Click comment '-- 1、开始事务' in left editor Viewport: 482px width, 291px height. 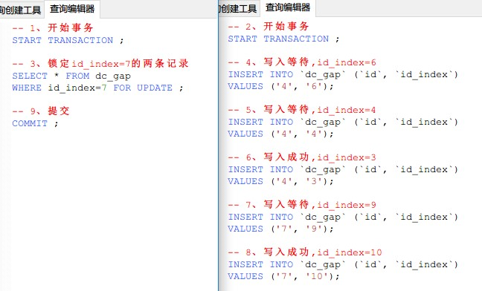pyautogui.click(x=53, y=28)
